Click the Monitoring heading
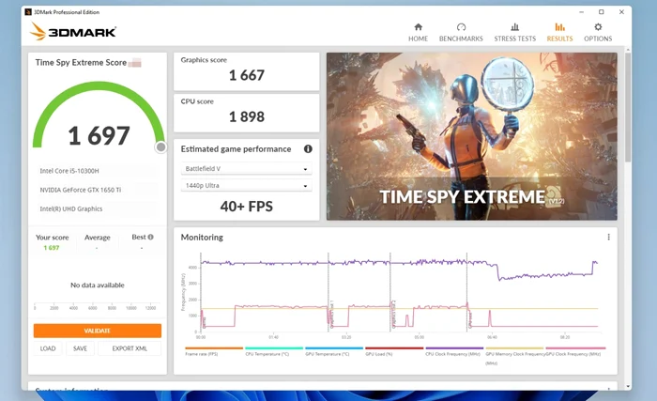Viewport: 657px width, 401px height. [x=202, y=238]
